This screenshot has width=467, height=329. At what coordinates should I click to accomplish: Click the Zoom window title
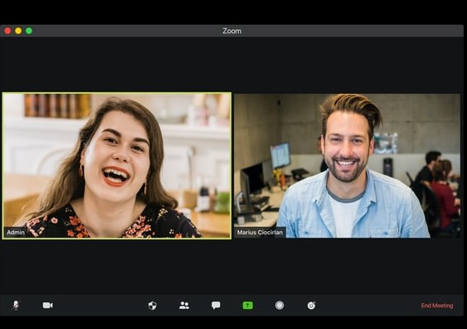232,31
